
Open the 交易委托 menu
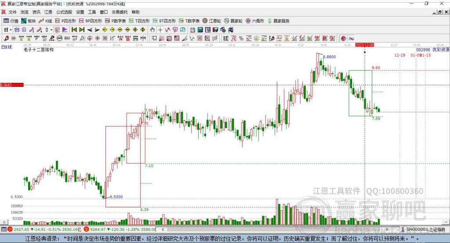(120, 12)
